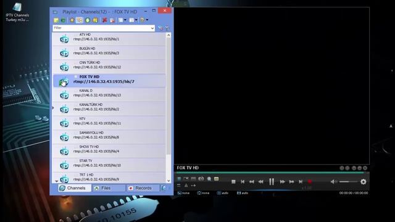Click the picture-in-picture icon in player controls
395x222 pixels.
[x=186, y=179]
